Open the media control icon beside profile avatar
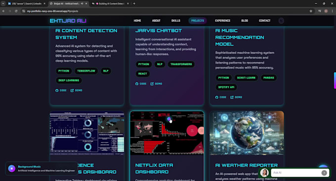Image resolution: width=336 pixels, height=181 pixels. 320,11
